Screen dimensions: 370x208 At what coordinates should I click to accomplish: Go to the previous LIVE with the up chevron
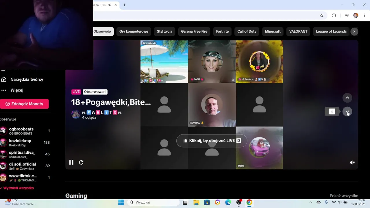(347, 98)
